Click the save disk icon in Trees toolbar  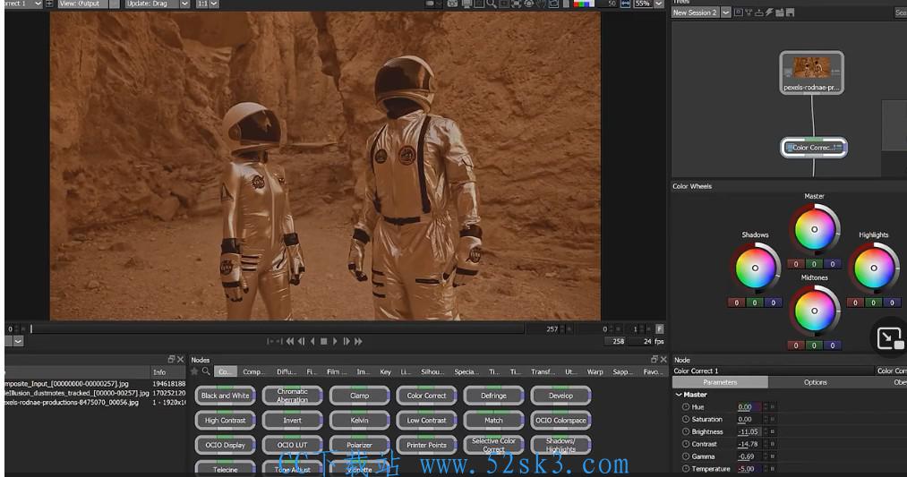pos(790,13)
